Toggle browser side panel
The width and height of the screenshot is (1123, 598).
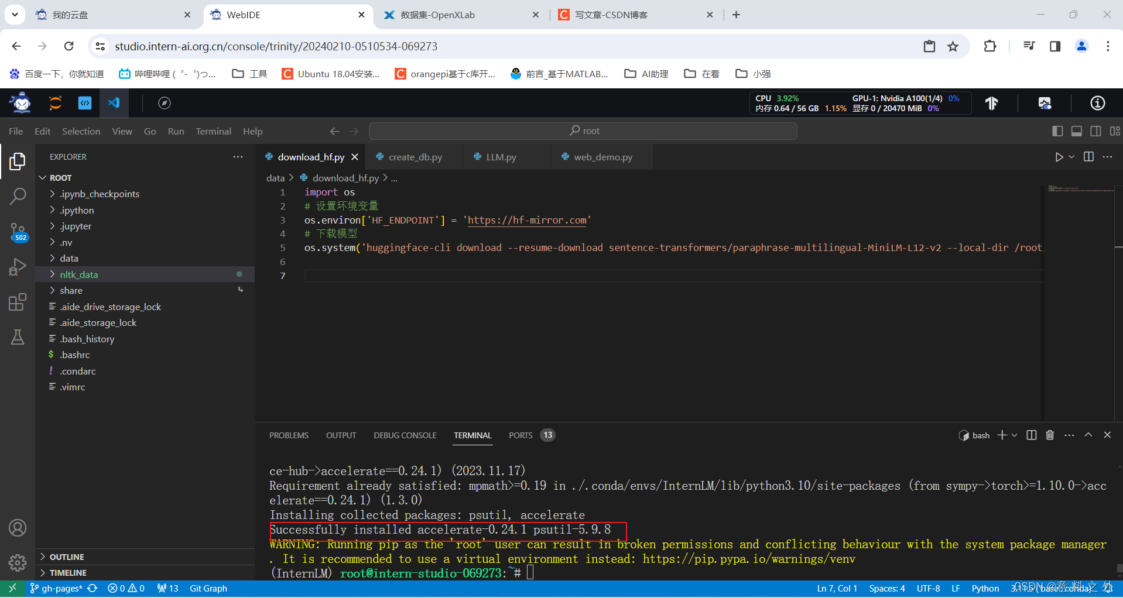(x=1055, y=46)
